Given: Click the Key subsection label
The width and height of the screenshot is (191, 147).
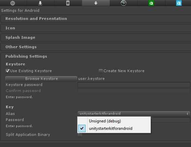Looking at the screenshot, I should click(10, 107).
